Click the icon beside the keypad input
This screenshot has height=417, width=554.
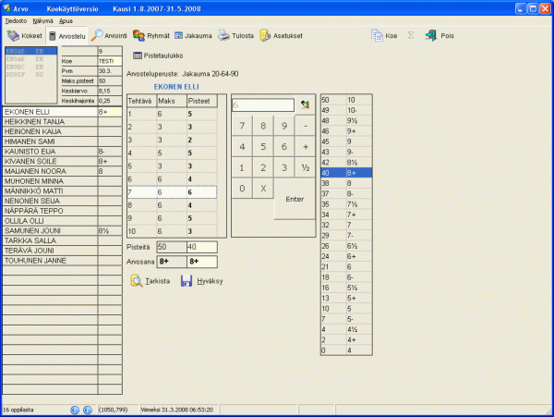pos(304,104)
